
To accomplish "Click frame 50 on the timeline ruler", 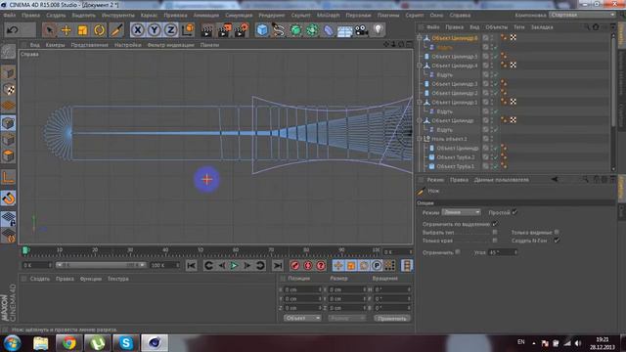I will [201, 251].
